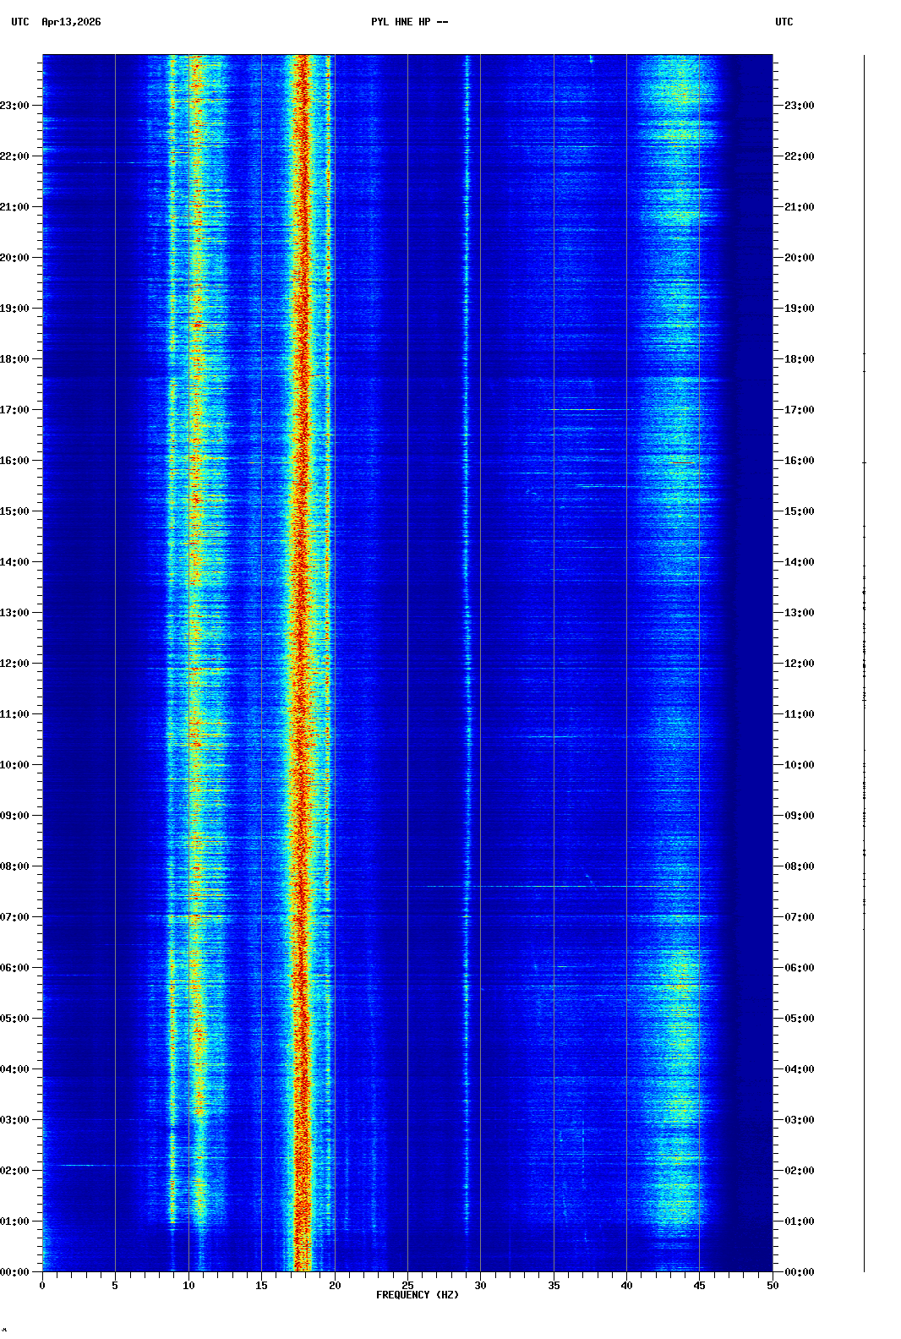Select the 12:00 label on left time axis

[15, 664]
